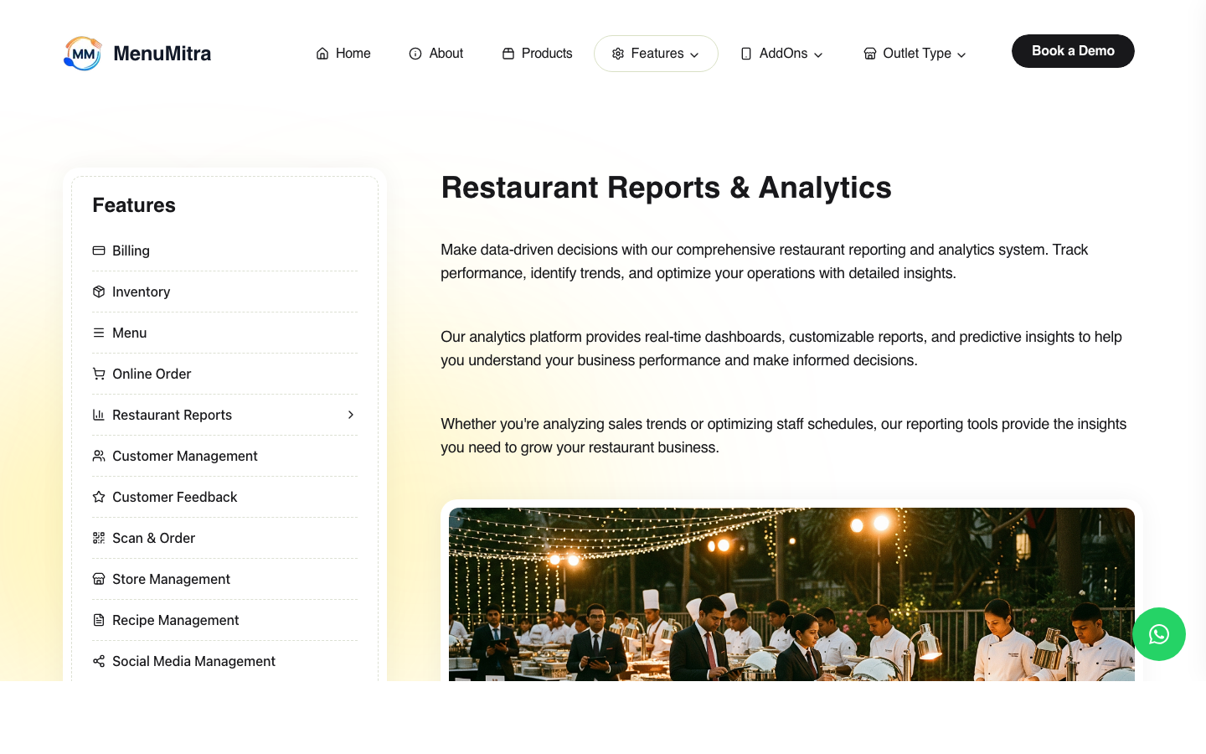This screenshot has width=1206, height=754.
Task: Click the Billing card icon
Action: pyautogui.click(x=99, y=250)
